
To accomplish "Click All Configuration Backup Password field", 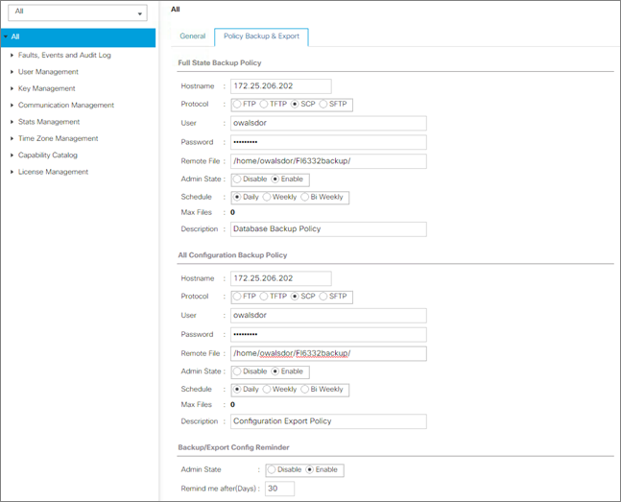I will pyautogui.click(x=328, y=334).
